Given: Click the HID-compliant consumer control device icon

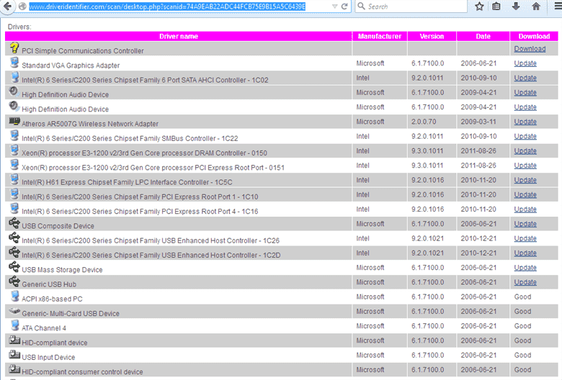Looking at the screenshot, I should tap(14, 369).
